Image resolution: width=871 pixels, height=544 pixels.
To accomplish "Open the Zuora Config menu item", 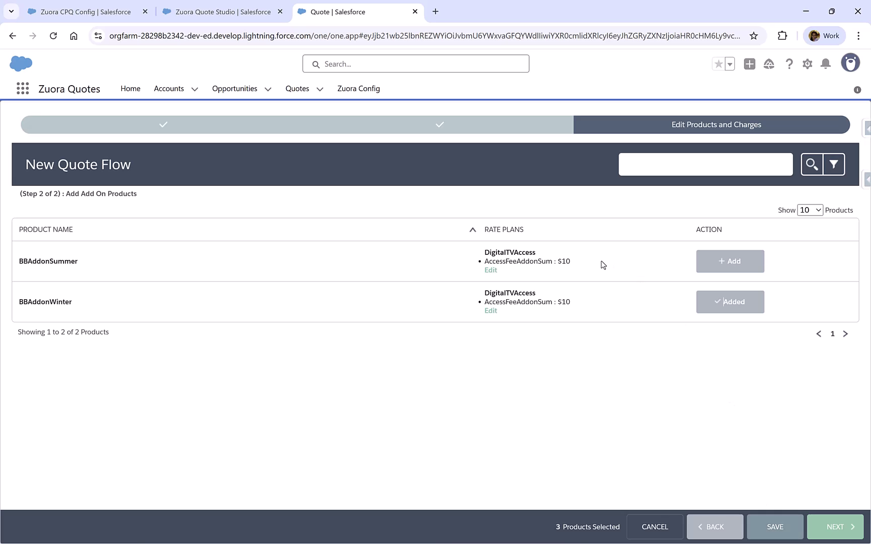I will coord(358,89).
